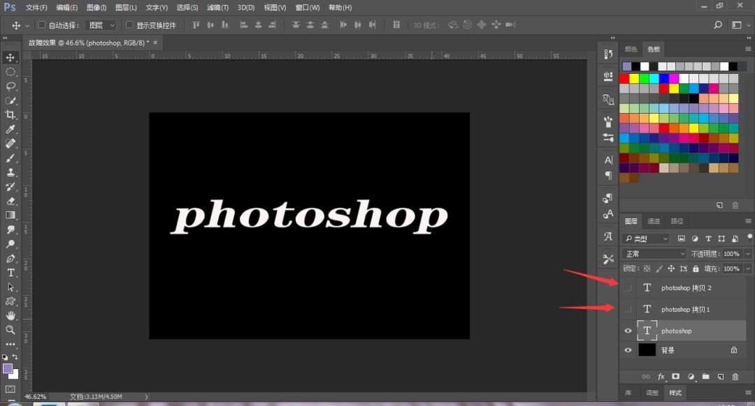Image resolution: width=755 pixels, height=406 pixels.
Task: Select the Pen tool
Action: coord(10,258)
